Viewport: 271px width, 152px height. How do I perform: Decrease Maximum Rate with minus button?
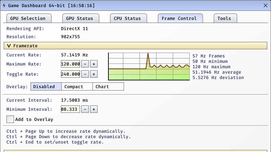click(85, 64)
